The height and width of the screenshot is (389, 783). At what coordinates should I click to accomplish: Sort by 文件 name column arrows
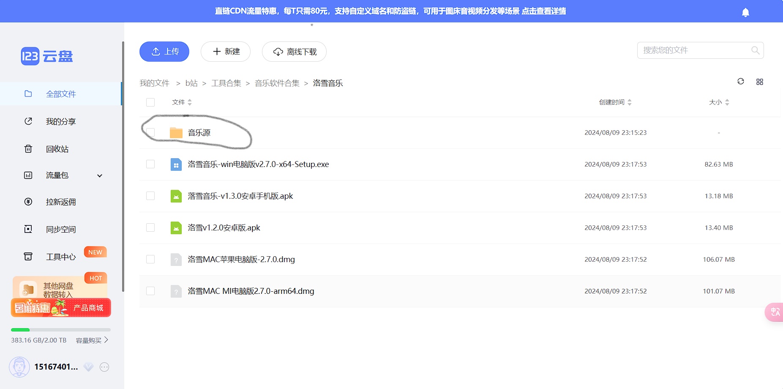click(x=190, y=102)
